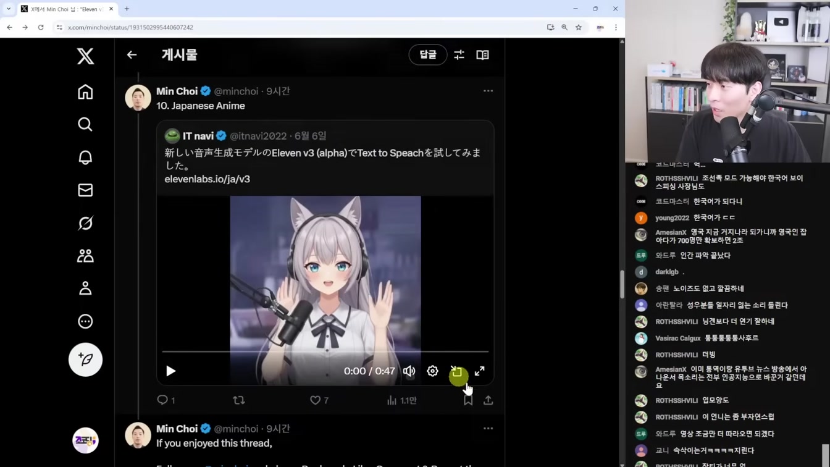830x467 pixels.
Task: Go back in browser history
Action: tap(9, 27)
